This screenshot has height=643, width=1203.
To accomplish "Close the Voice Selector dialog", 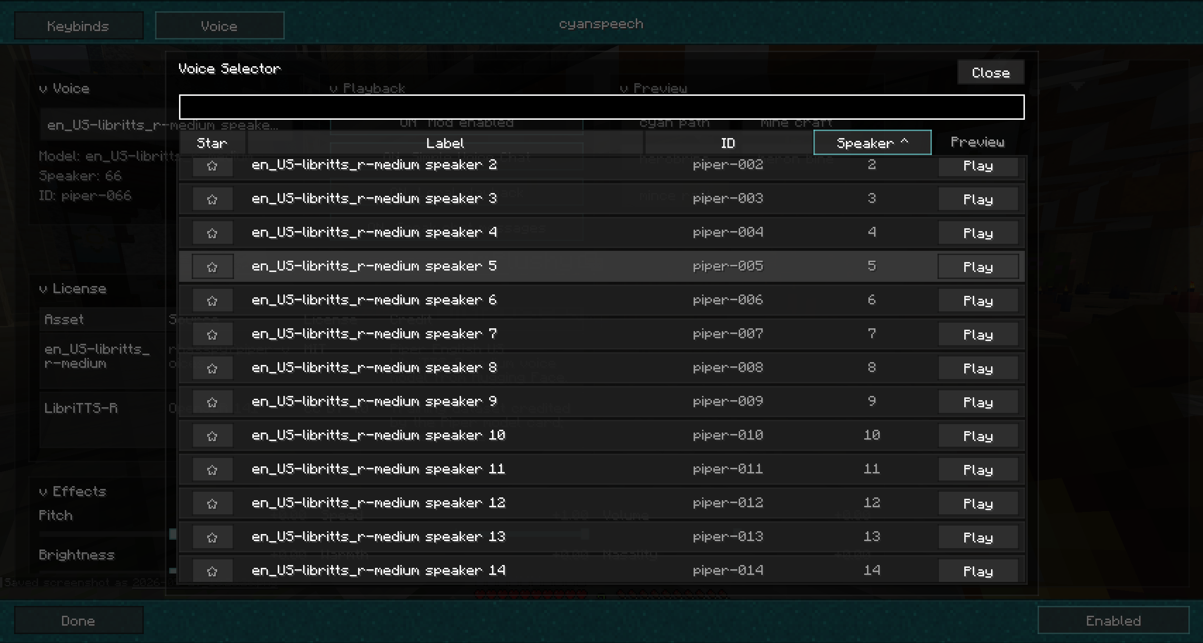I will (991, 72).
